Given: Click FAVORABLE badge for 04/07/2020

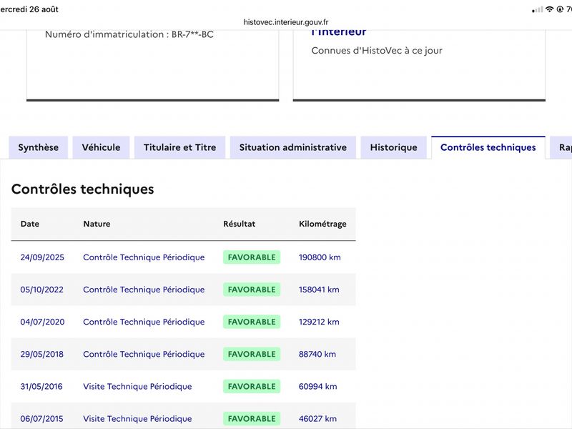Looking at the screenshot, I should click(252, 322).
